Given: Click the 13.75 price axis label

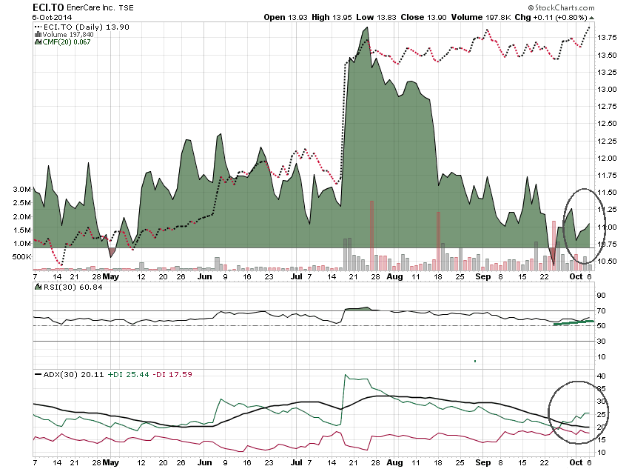Looking at the screenshot, I should [607, 37].
